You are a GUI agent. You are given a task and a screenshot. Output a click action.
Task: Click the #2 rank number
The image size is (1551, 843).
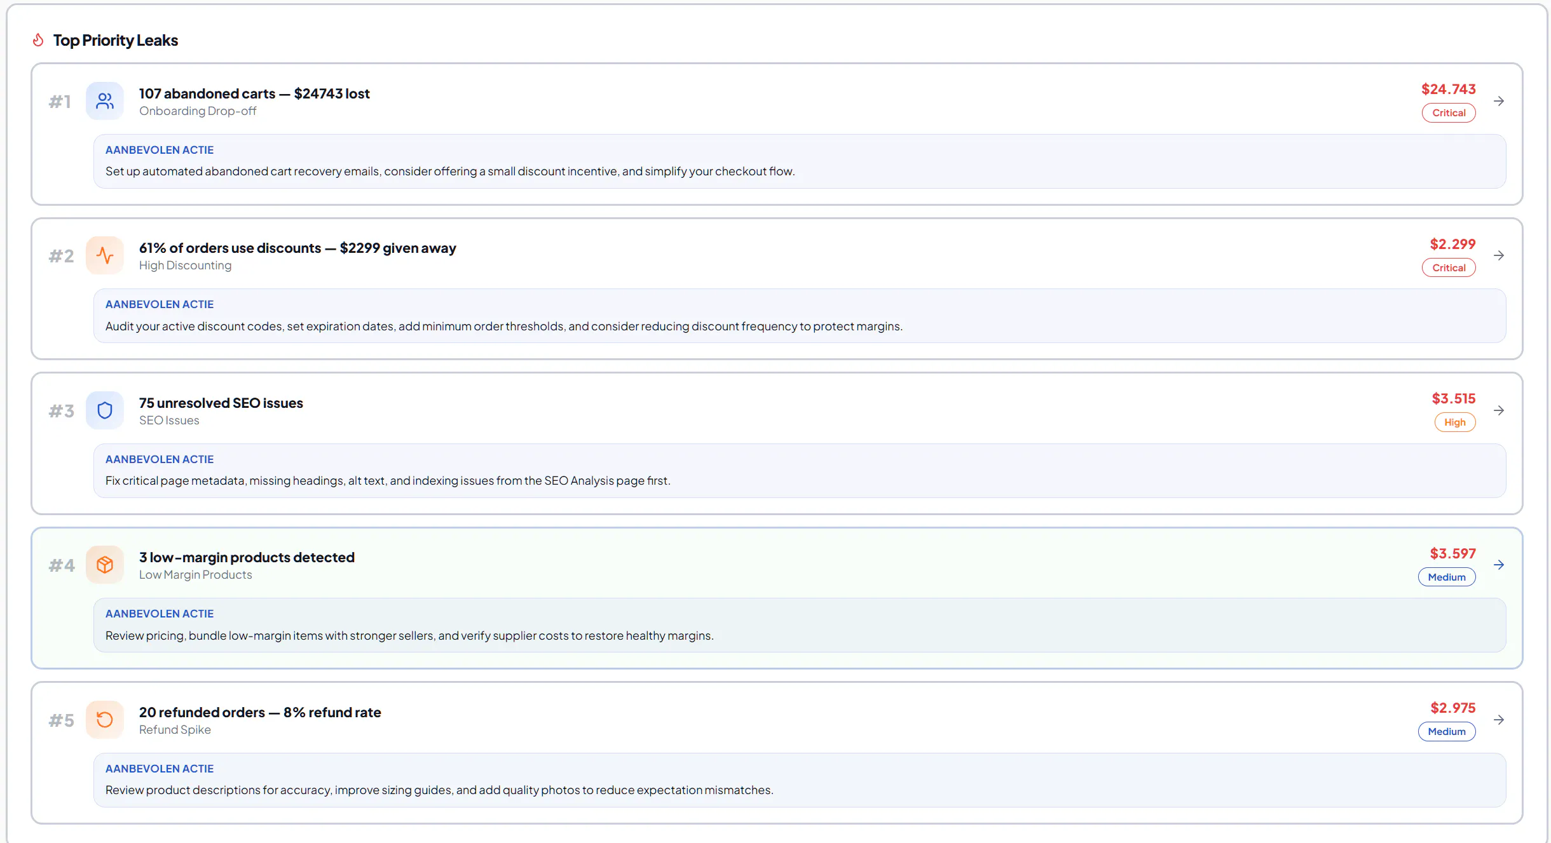(x=62, y=256)
